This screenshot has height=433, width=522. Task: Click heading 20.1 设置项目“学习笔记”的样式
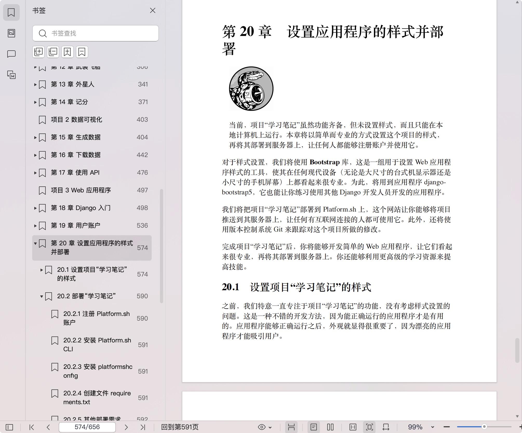tap(296, 287)
